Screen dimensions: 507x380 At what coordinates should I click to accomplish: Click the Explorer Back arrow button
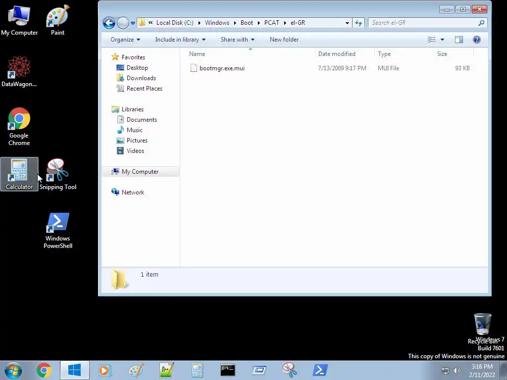[x=109, y=23]
